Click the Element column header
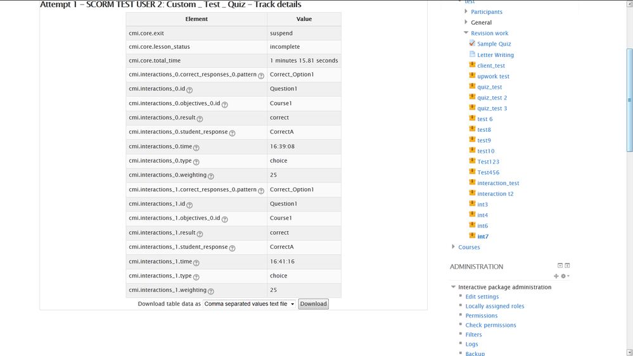Screen dimensions: 633x356 (196, 19)
